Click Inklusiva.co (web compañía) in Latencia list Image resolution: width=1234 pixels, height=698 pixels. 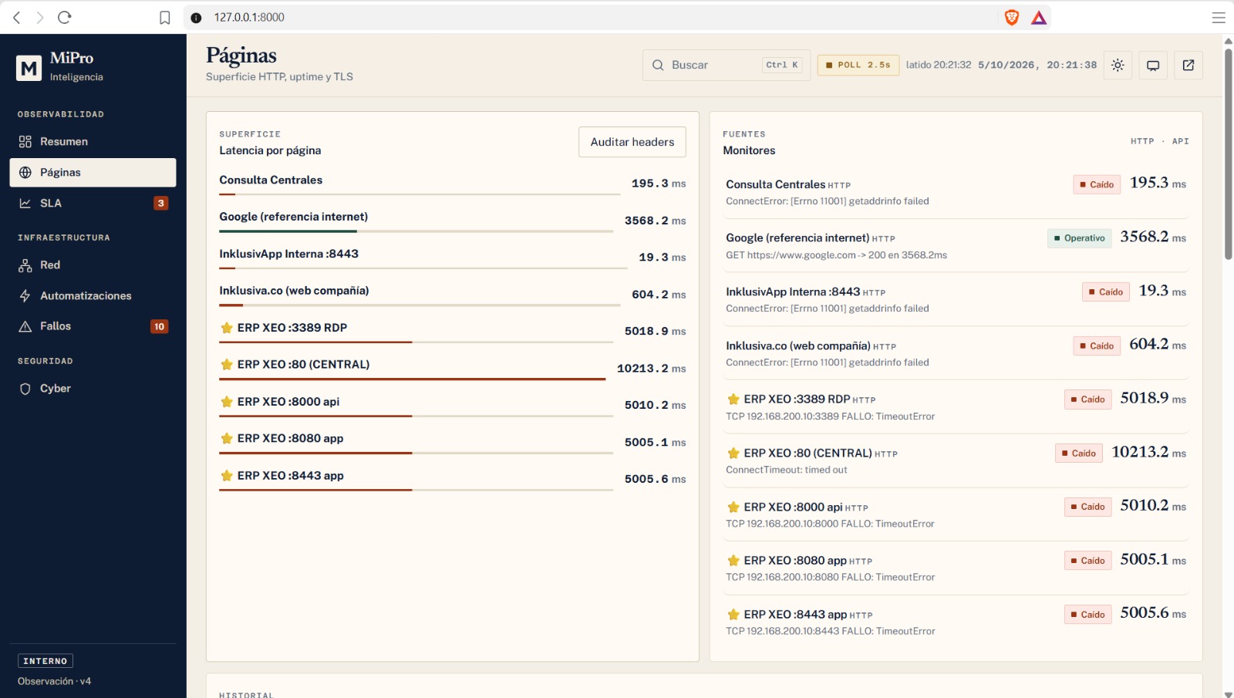tap(294, 291)
